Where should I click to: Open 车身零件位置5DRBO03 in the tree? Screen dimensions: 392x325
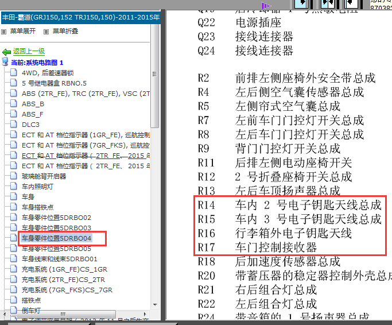tap(56, 228)
